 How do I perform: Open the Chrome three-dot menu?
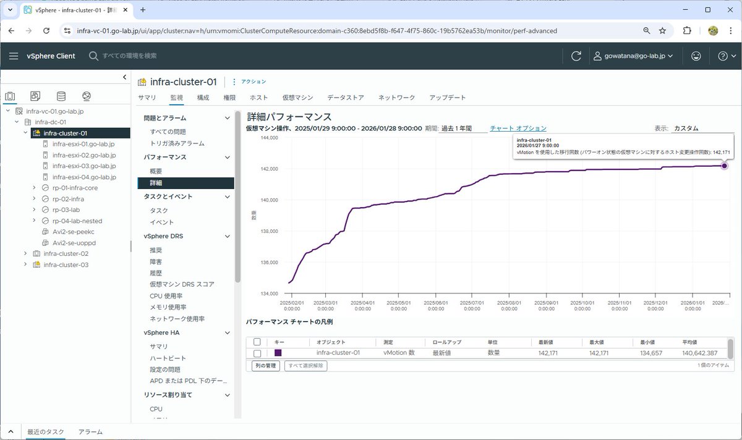731,30
